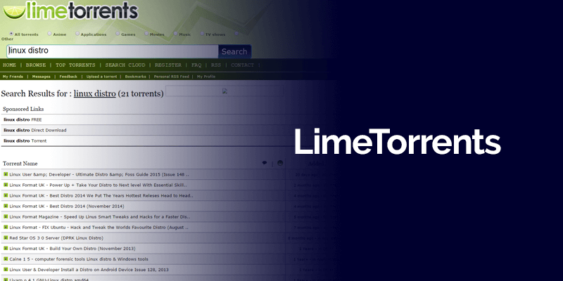Screen dimensions: 563x281
Task: Click the underlined linux distro results link
Action: (x=95, y=94)
